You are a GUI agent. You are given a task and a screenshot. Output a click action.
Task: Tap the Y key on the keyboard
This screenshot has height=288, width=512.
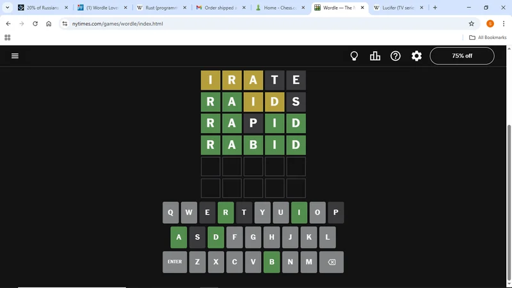262,212
